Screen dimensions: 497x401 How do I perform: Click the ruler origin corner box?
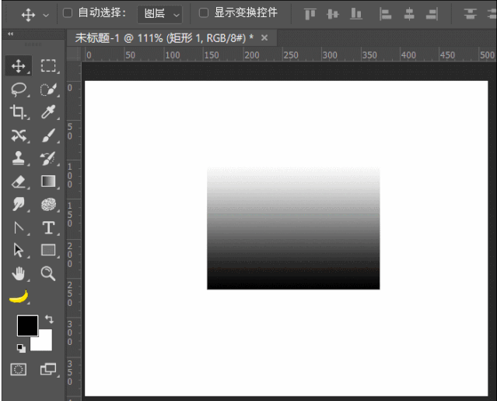tap(74, 54)
